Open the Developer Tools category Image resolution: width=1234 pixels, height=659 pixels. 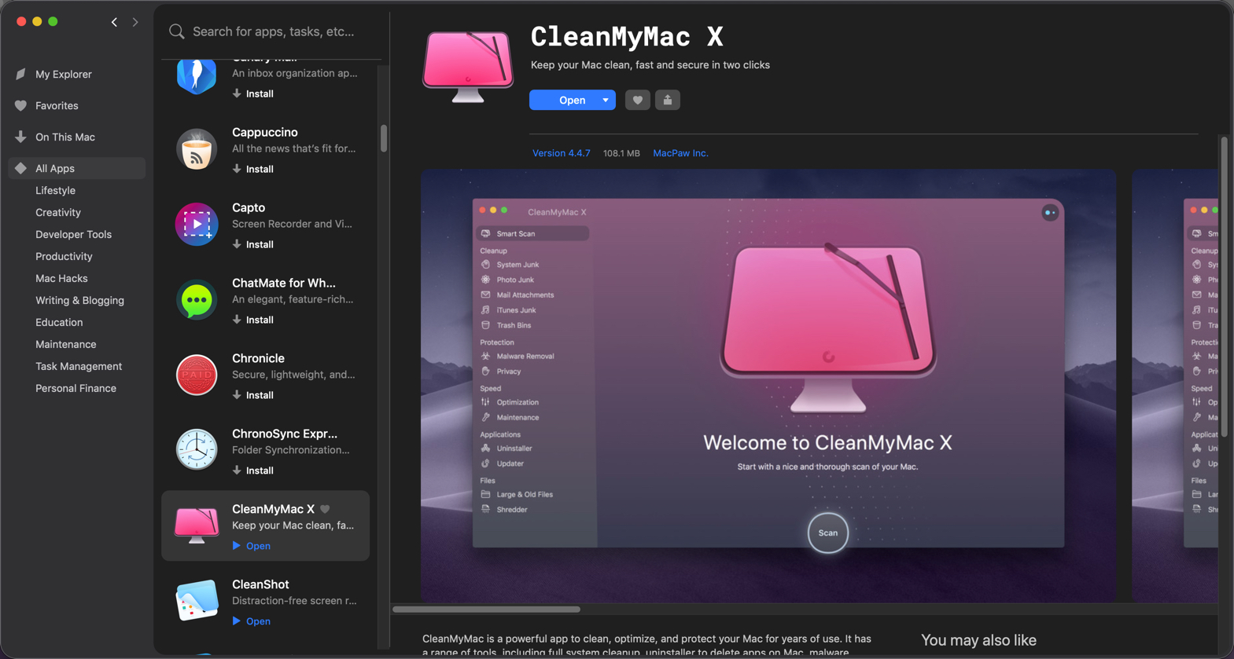click(x=73, y=234)
